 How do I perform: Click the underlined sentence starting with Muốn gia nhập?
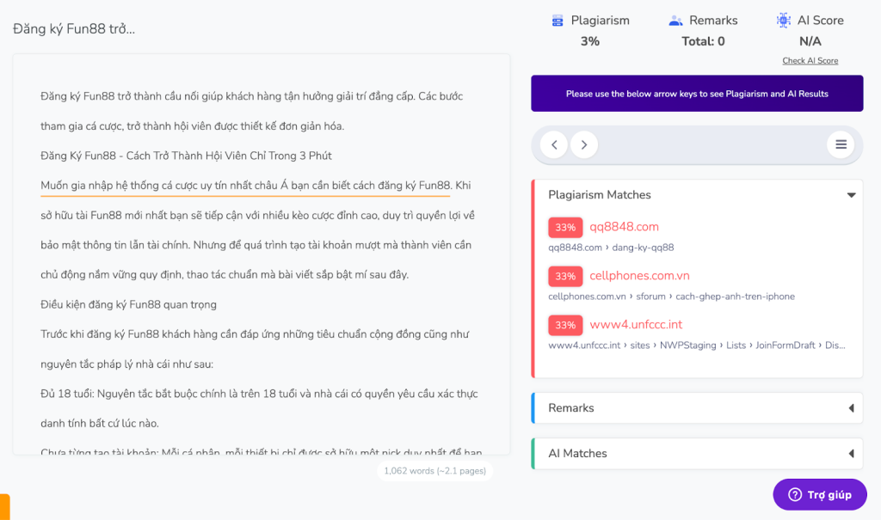click(x=245, y=186)
